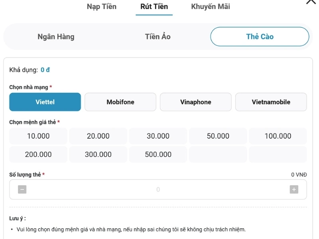The height and width of the screenshot is (239, 319).
Task: Click the plus icon to increase card quantity
Action: [x=293, y=189]
